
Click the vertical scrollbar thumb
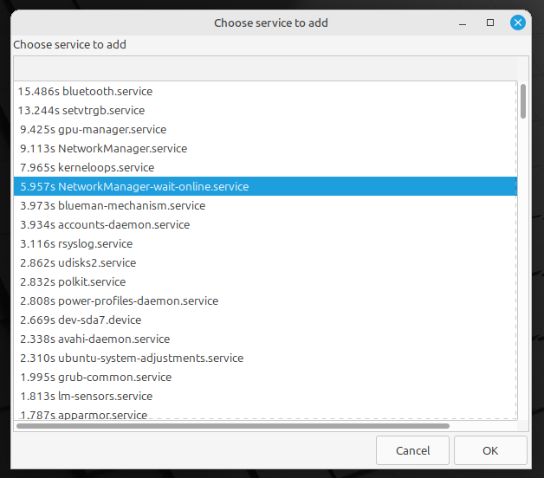coord(523,101)
